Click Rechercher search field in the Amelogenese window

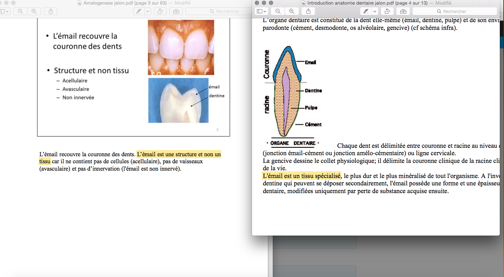tap(225, 11)
